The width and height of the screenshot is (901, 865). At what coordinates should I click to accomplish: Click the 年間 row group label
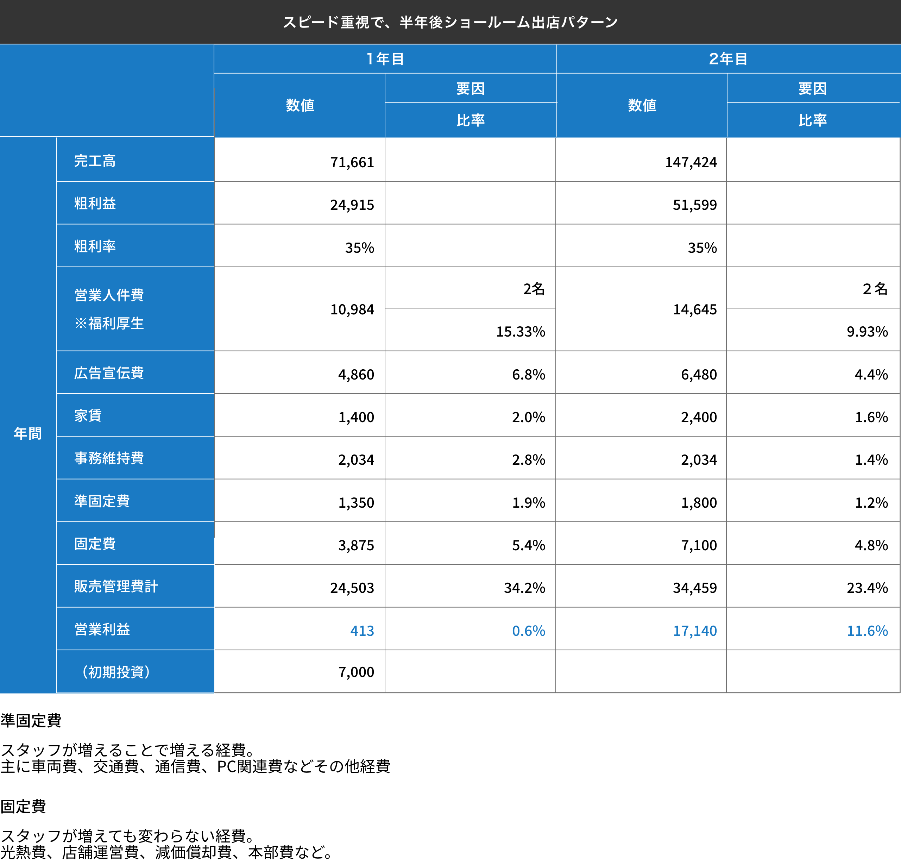(x=27, y=433)
